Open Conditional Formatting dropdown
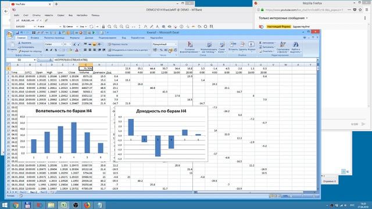372x209 pixels. (189, 47)
